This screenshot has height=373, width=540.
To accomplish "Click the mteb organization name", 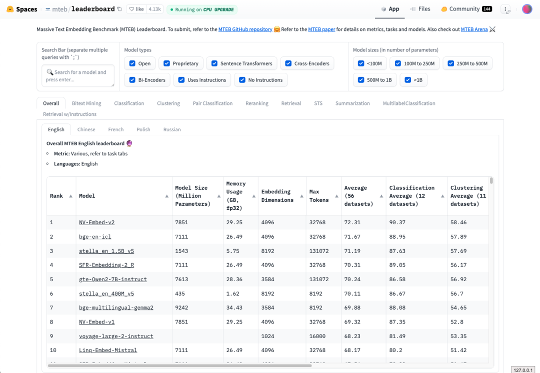I will pos(59,9).
